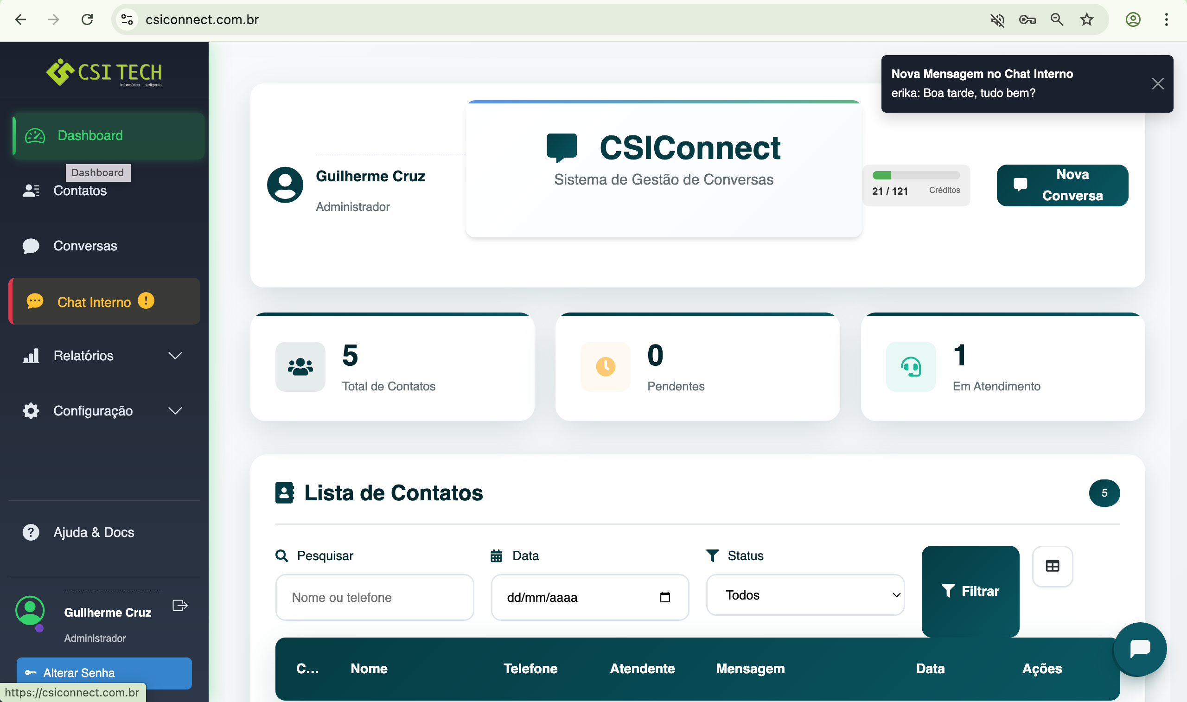Open the floating chat bubble button
This screenshot has height=702, width=1187.
click(1140, 648)
